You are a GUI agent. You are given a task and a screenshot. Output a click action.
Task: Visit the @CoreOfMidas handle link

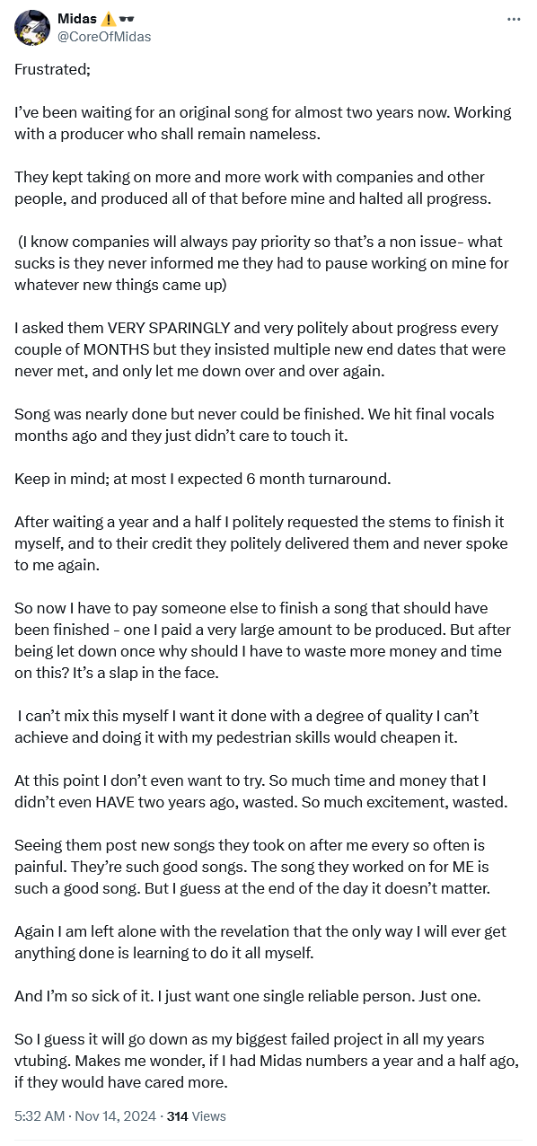point(104,37)
